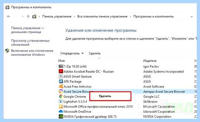Select ATK Package entry
The width and height of the screenshot is (200, 122).
coord(73,82)
